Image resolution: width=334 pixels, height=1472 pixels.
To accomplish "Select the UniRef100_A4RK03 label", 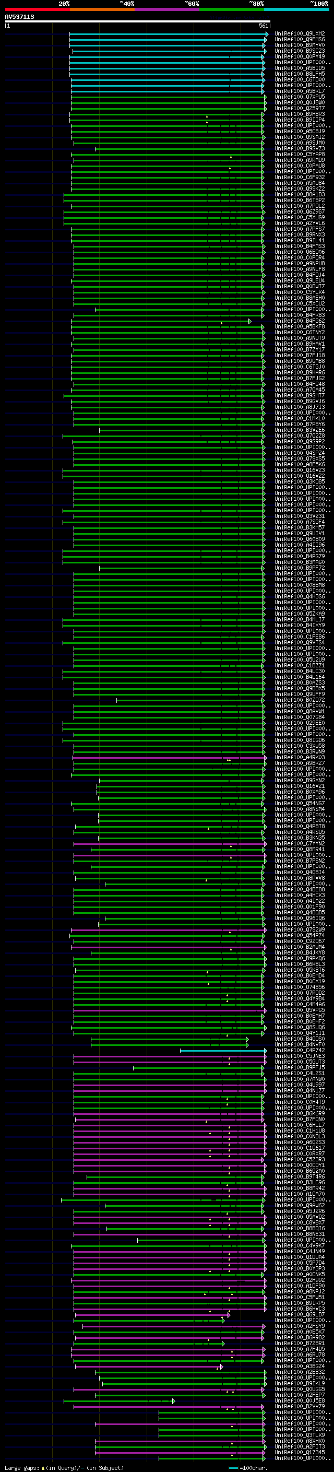I will [x=300, y=757].
